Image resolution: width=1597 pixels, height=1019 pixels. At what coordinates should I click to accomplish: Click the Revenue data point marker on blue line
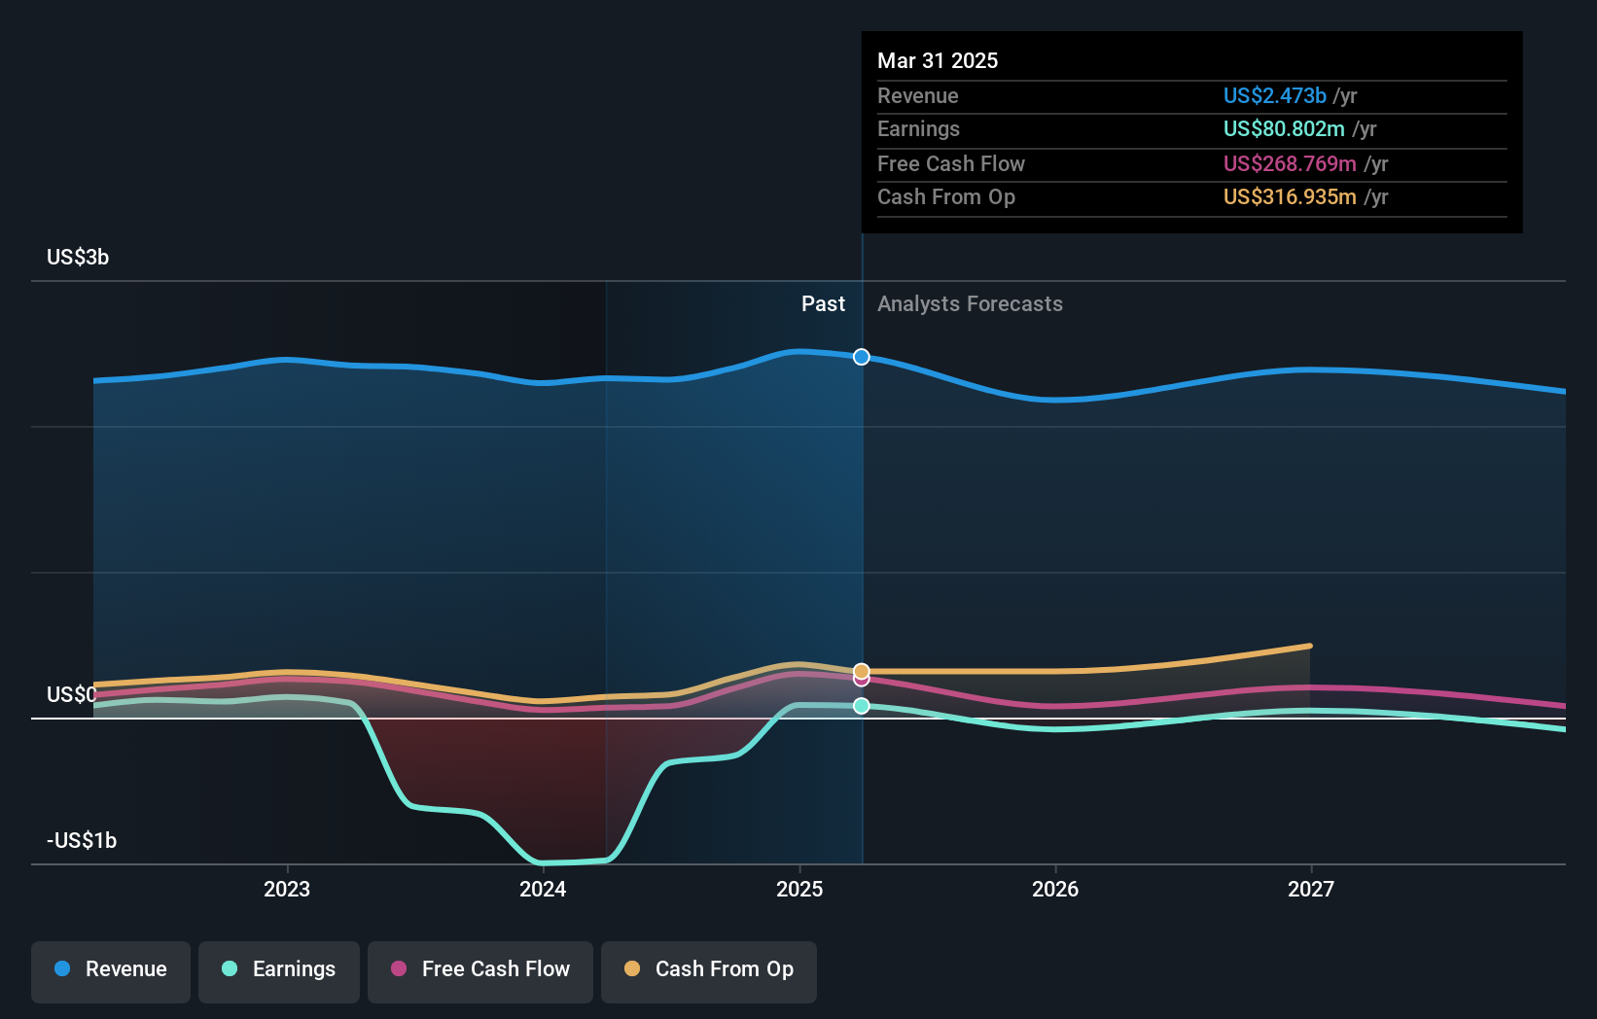[862, 357]
